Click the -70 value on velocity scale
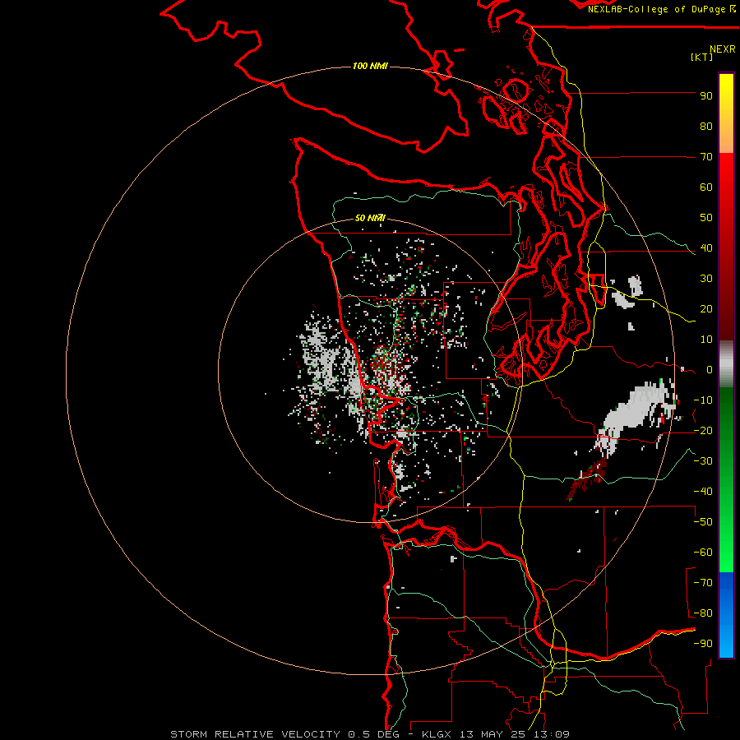Screen dimensions: 740x740 [703, 583]
